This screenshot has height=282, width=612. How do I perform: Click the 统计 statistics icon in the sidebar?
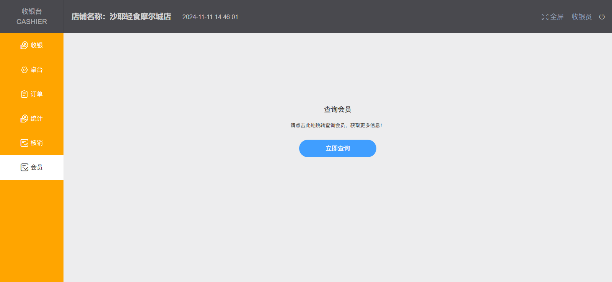coord(24,119)
